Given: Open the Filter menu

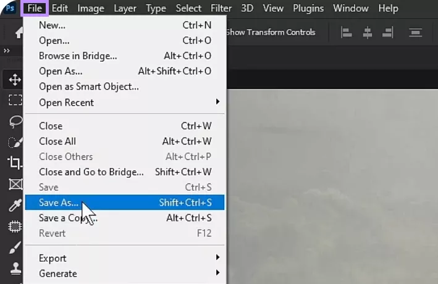Looking at the screenshot, I should pos(221,9).
